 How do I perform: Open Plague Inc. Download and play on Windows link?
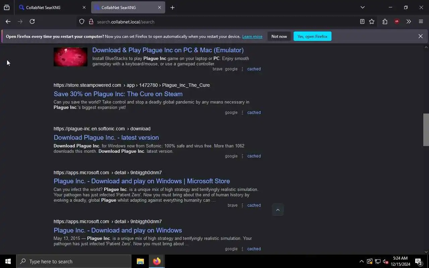118,230
